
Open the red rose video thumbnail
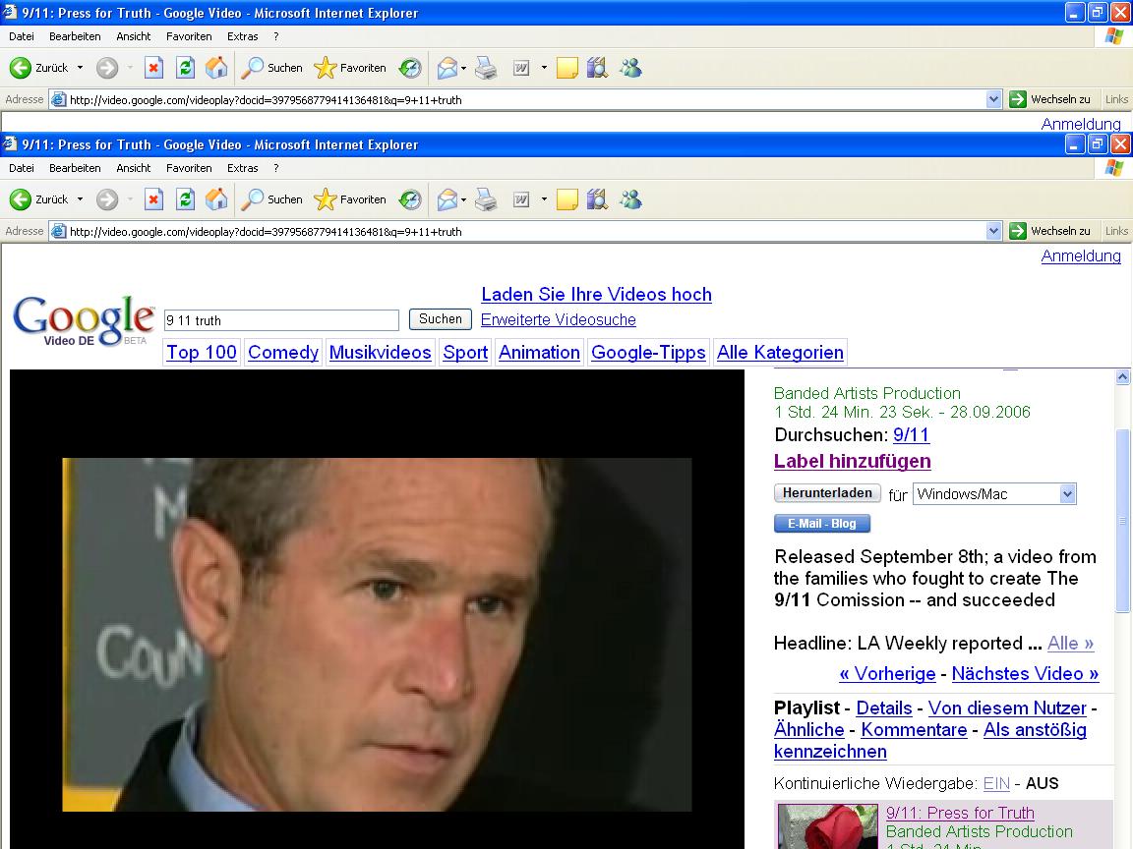[828, 826]
